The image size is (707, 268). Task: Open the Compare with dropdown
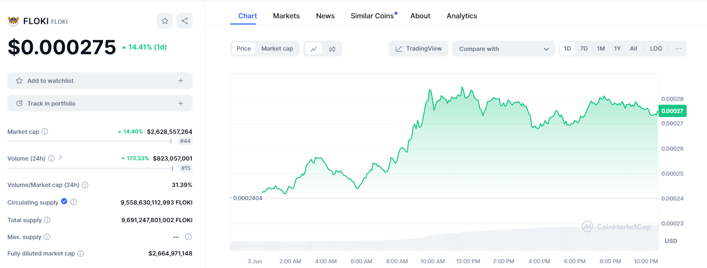pos(503,49)
